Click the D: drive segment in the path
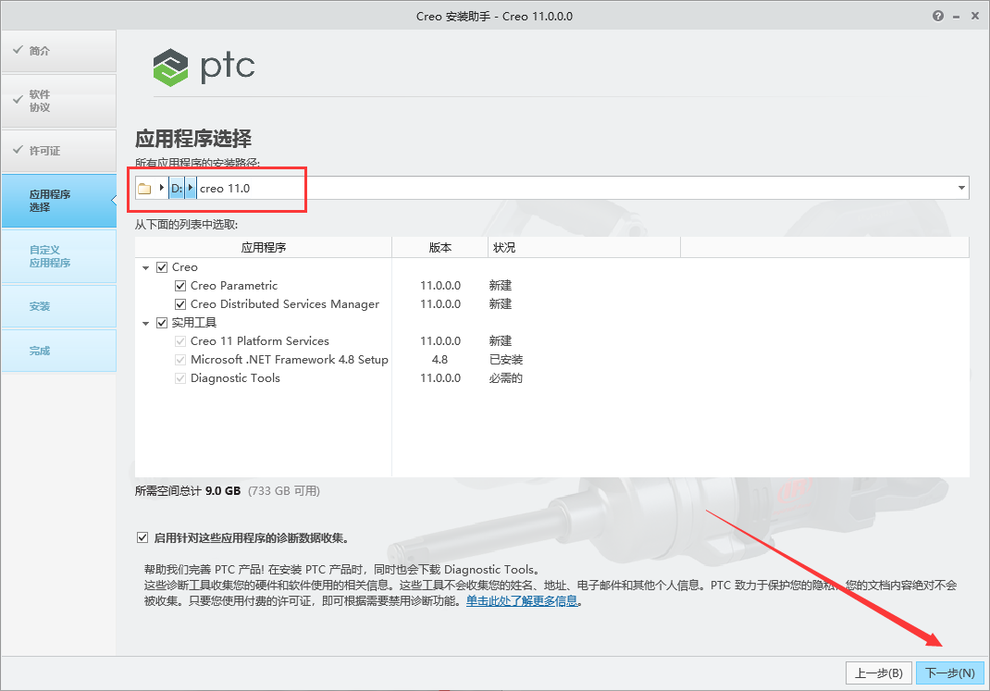The width and height of the screenshot is (990, 691). pyautogui.click(x=176, y=188)
